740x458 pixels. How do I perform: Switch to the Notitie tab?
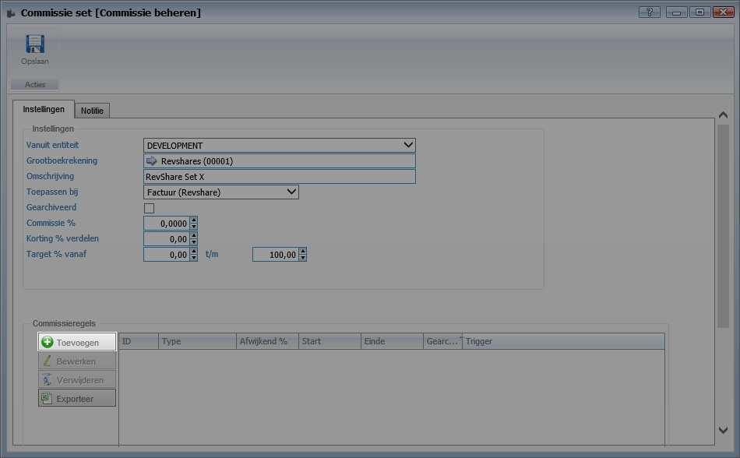(x=92, y=111)
